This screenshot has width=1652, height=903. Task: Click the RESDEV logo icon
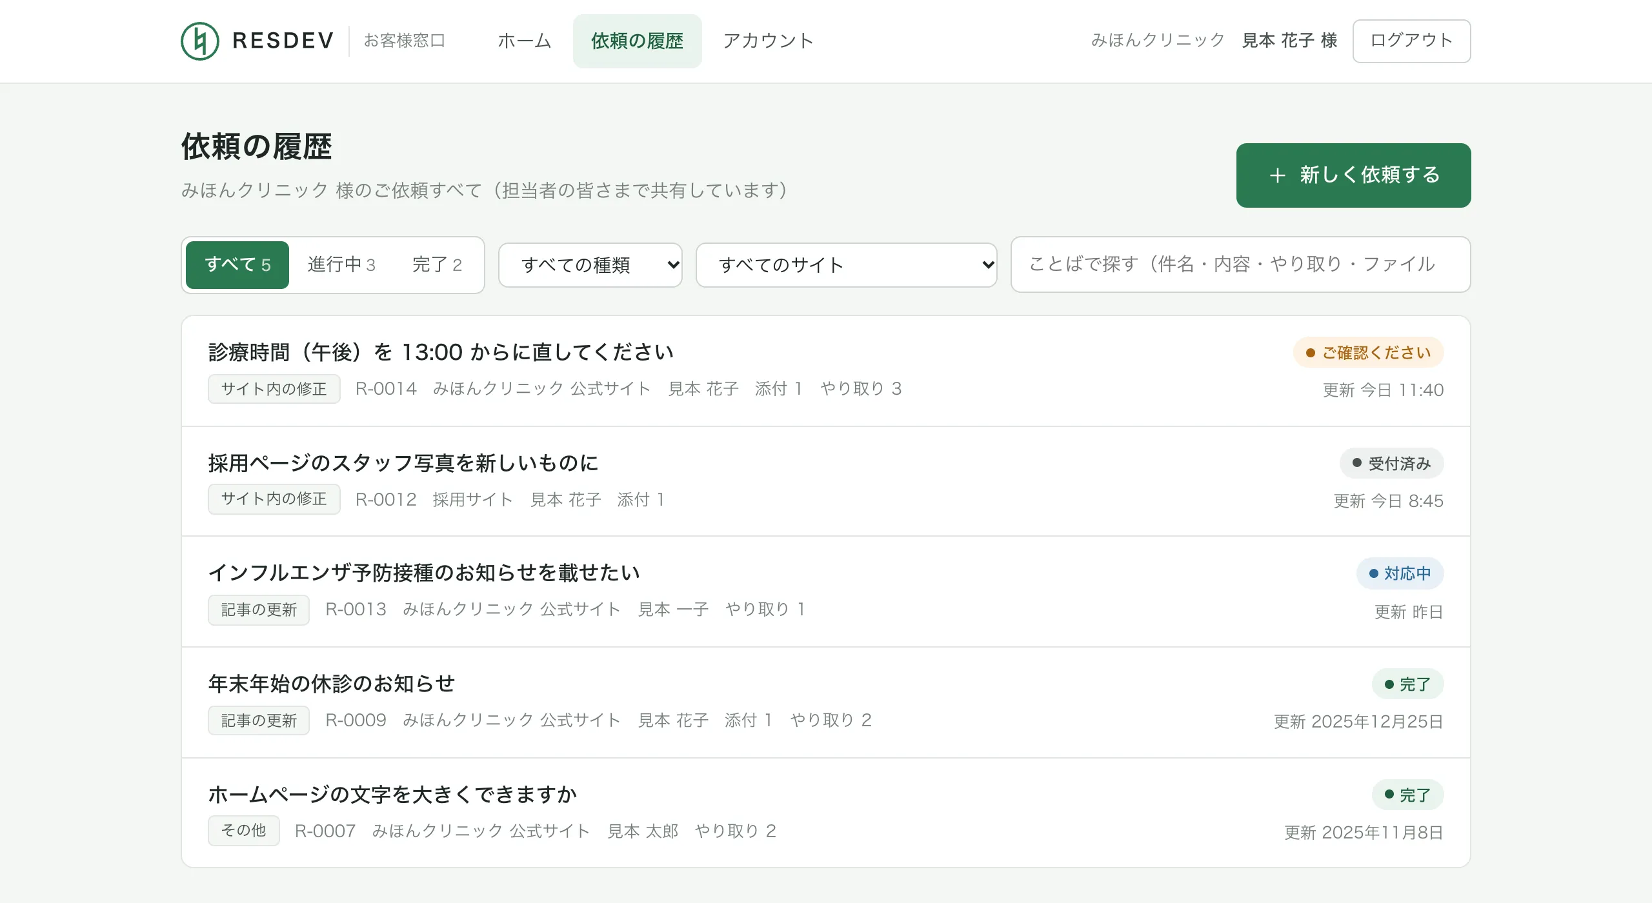pyautogui.click(x=200, y=41)
